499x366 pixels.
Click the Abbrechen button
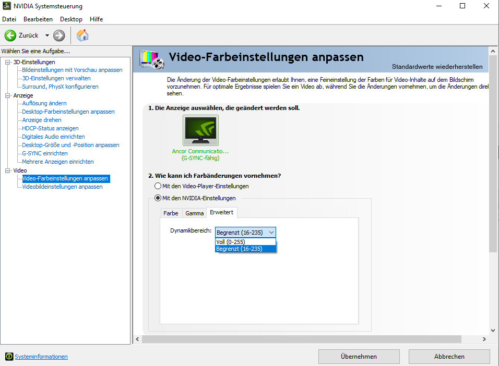pos(449,357)
